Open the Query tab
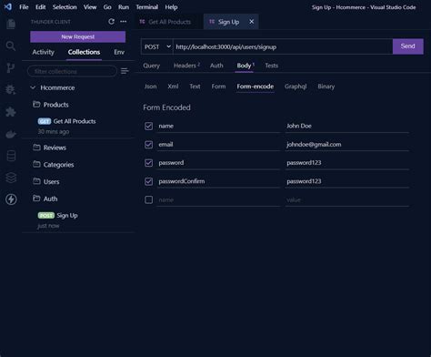 point(151,66)
